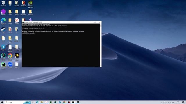Minimize the Command Prompt window

coord(91,22)
